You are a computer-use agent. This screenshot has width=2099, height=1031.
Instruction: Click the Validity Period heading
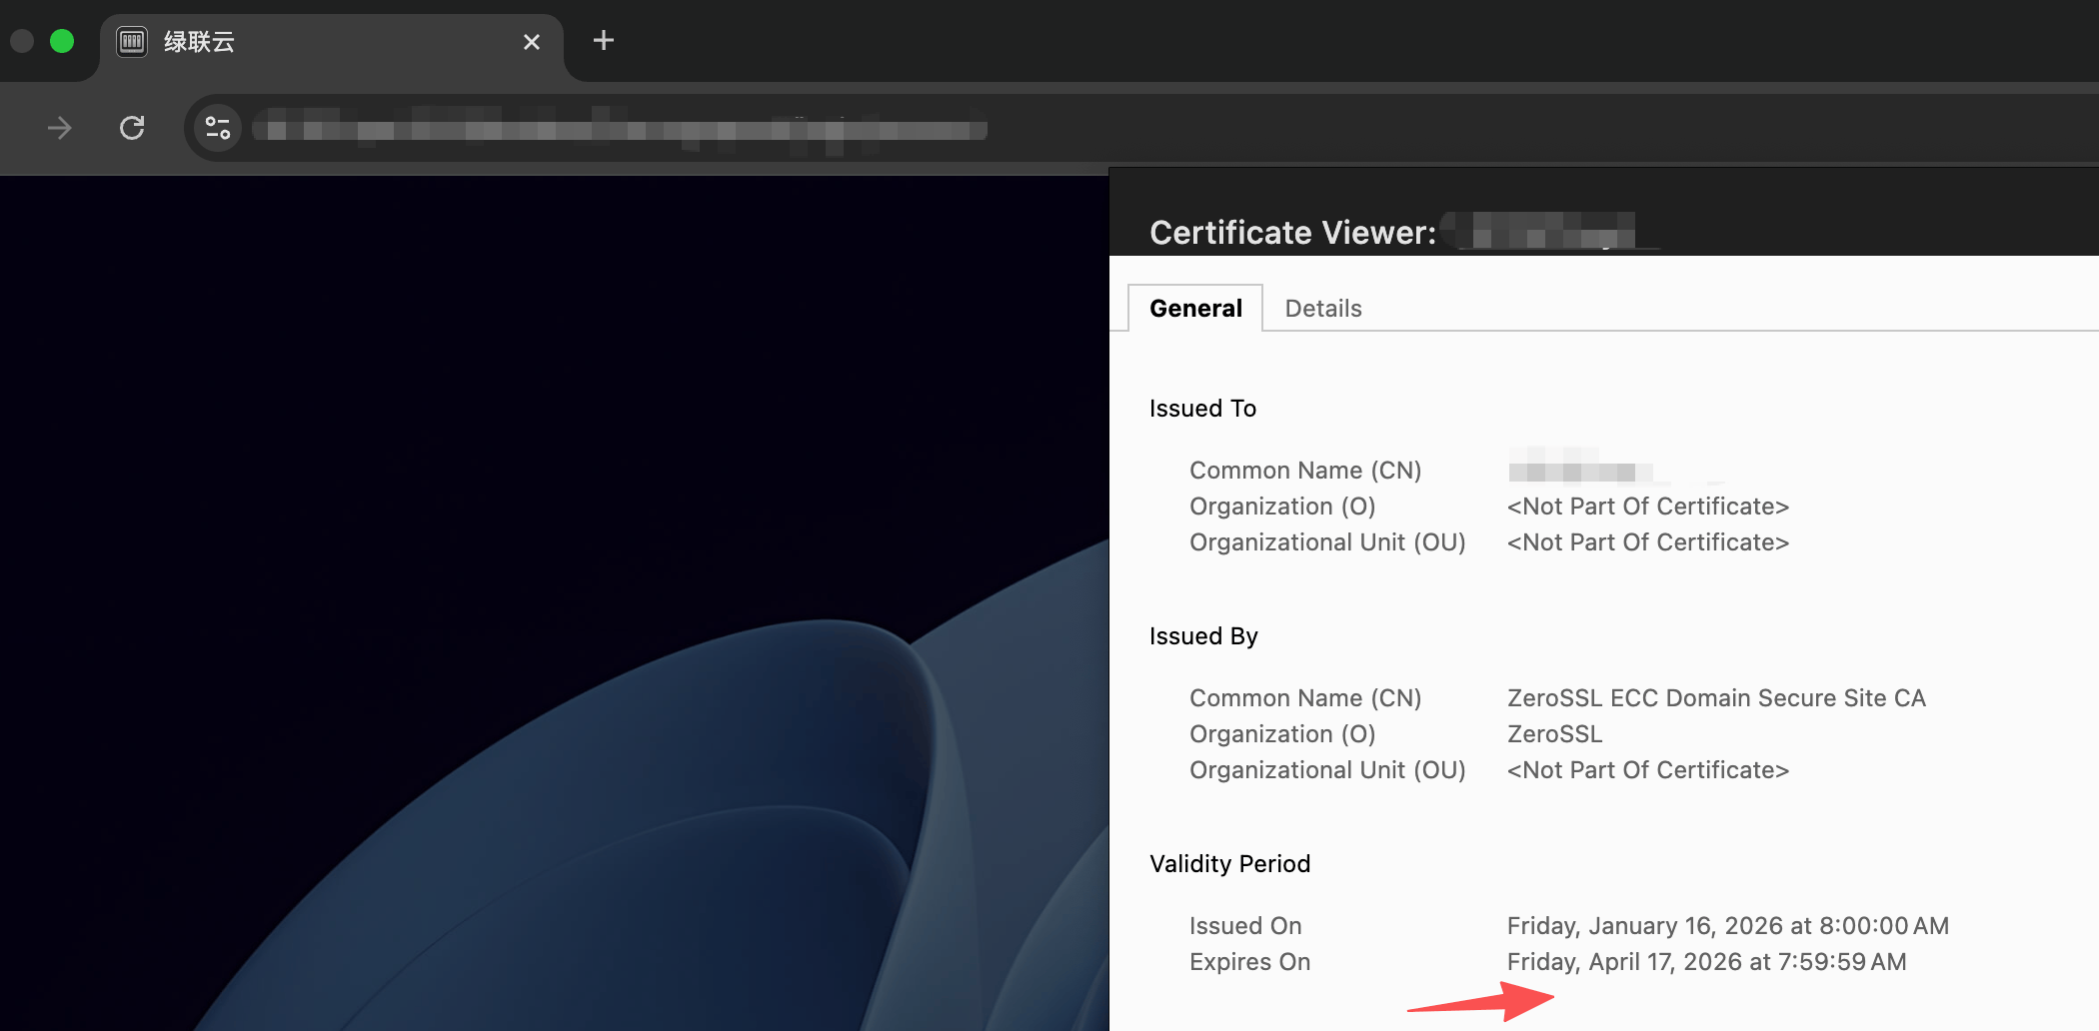[1229, 864]
